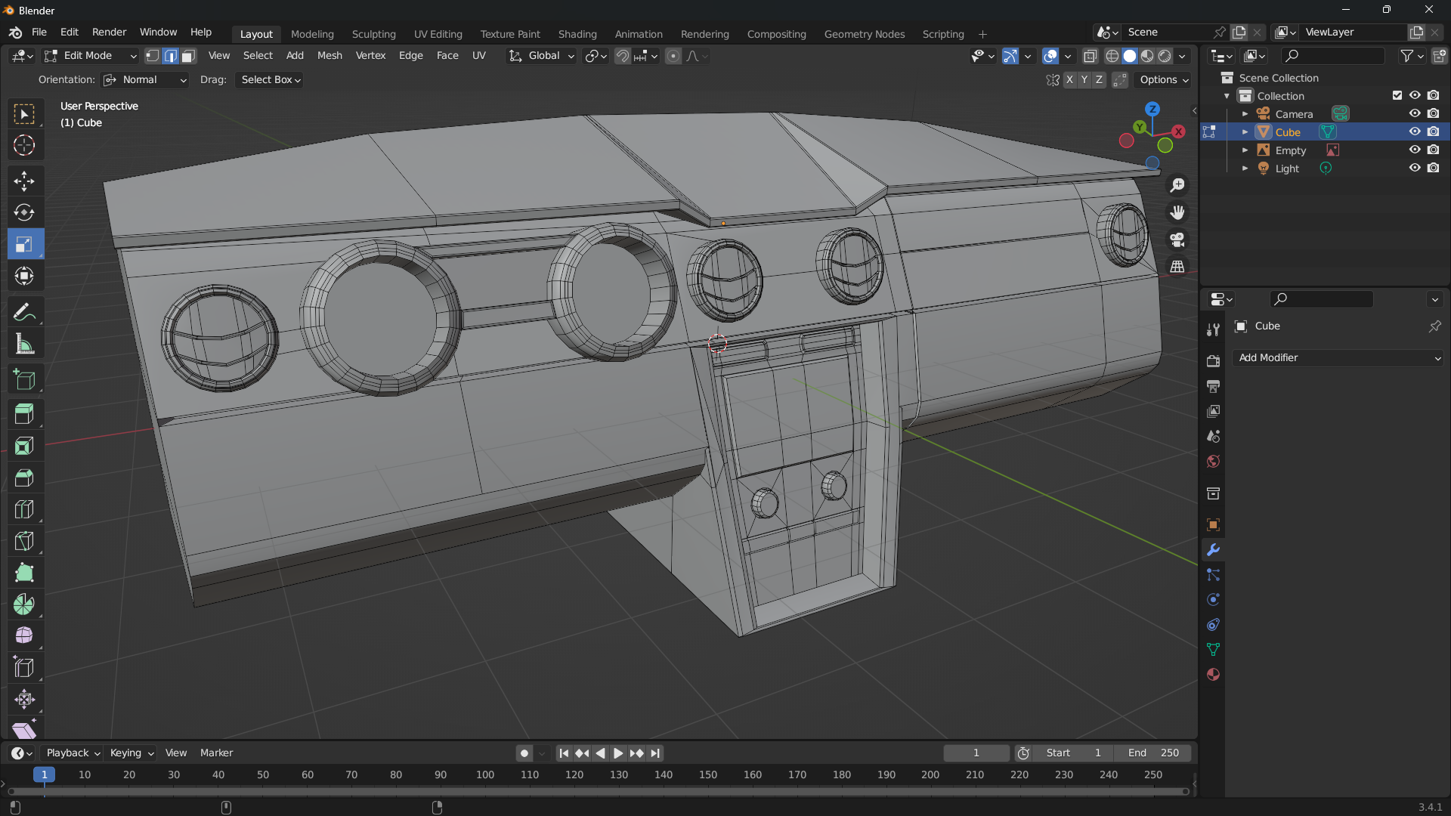Click the Cursor tool icon

click(x=24, y=145)
